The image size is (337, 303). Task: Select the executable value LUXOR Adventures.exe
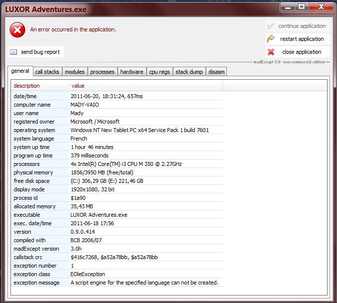pos(99,215)
